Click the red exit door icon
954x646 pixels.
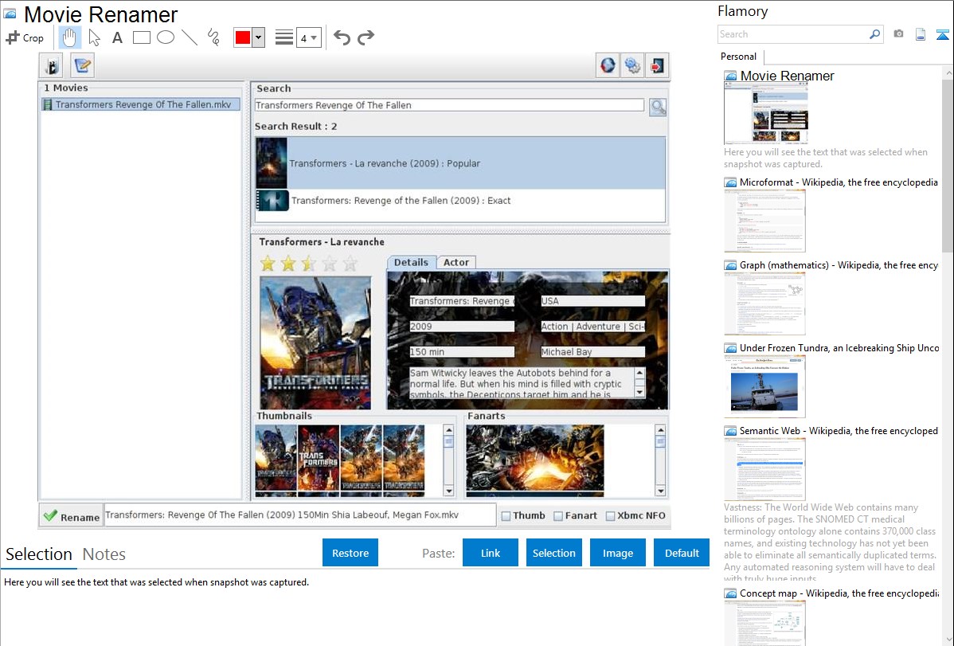click(657, 65)
